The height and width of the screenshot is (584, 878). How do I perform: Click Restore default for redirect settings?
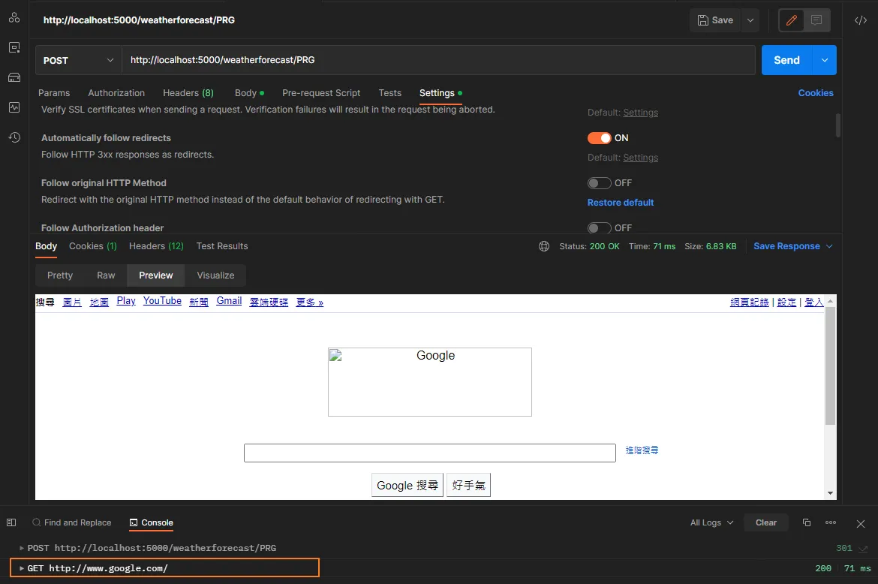[x=620, y=202]
